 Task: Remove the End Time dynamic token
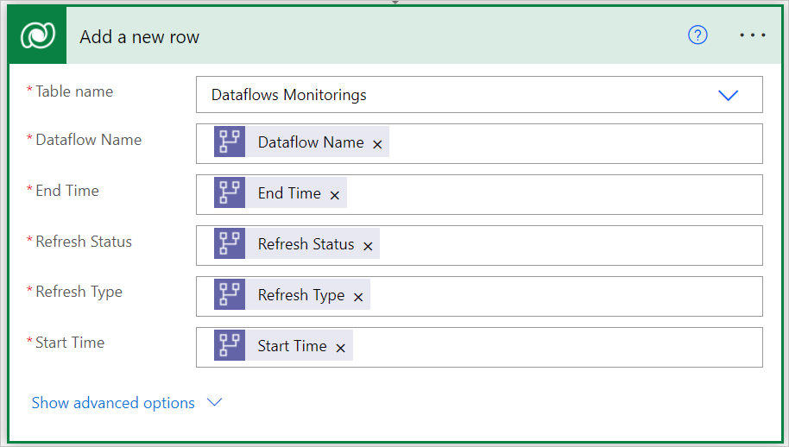(x=335, y=195)
